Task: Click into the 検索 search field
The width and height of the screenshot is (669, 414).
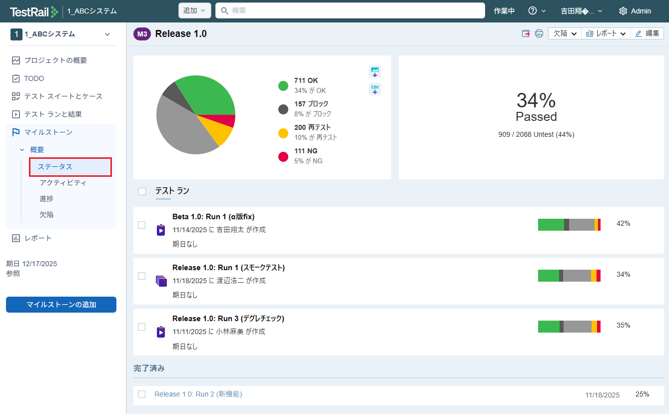Action: click(350, 10)
